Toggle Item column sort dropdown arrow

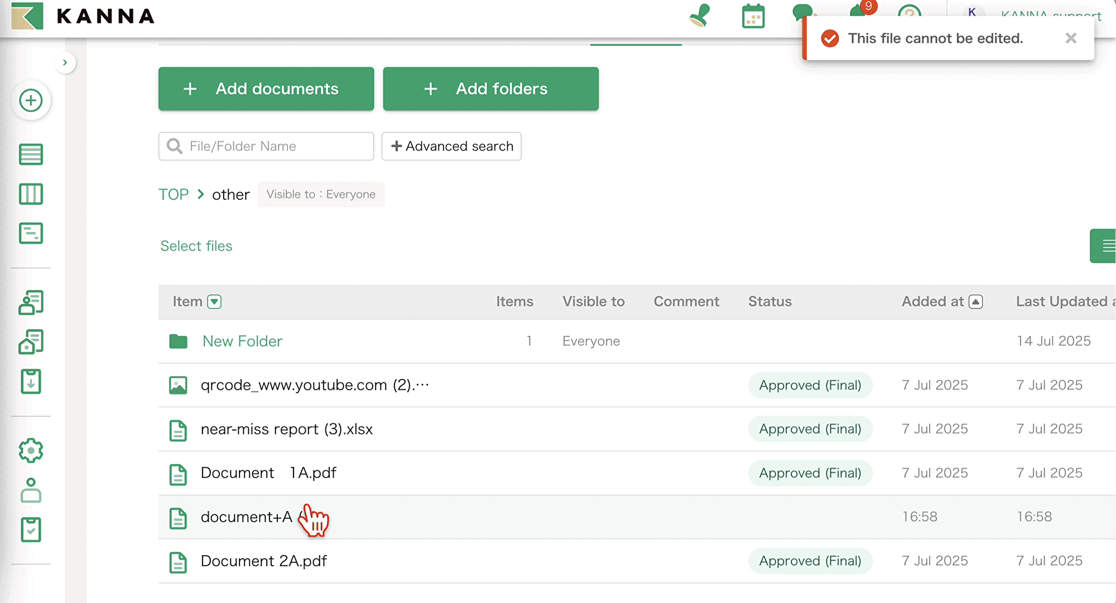(214, 302)
